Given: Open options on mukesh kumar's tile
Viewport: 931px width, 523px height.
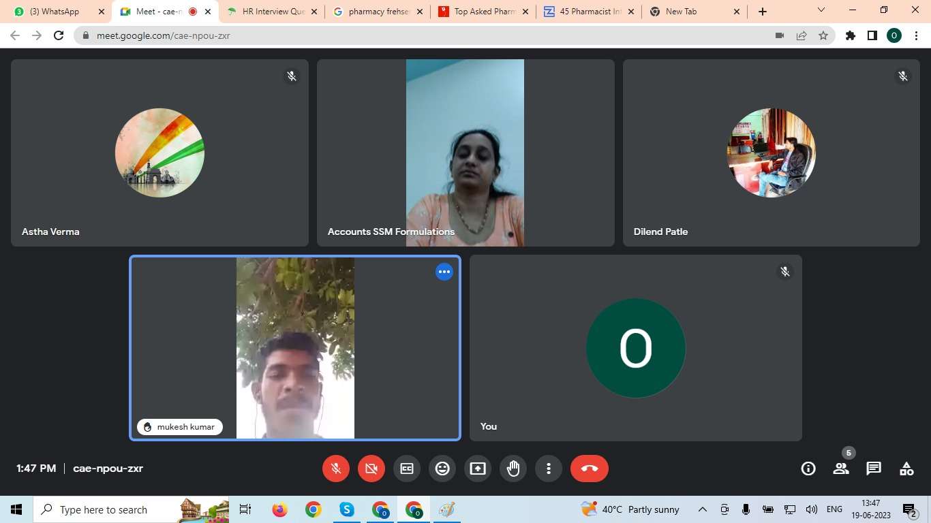Looking at the screenshot, I should point(444,272).
